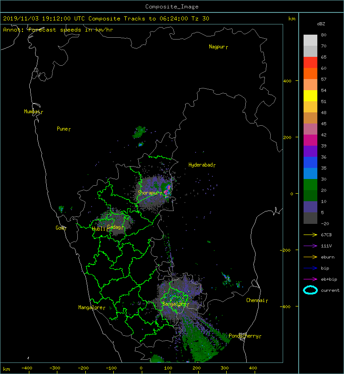Click the blue 35 dBZ swatch
The width and height of the screenshot is (344, 374).
[310, 162]
